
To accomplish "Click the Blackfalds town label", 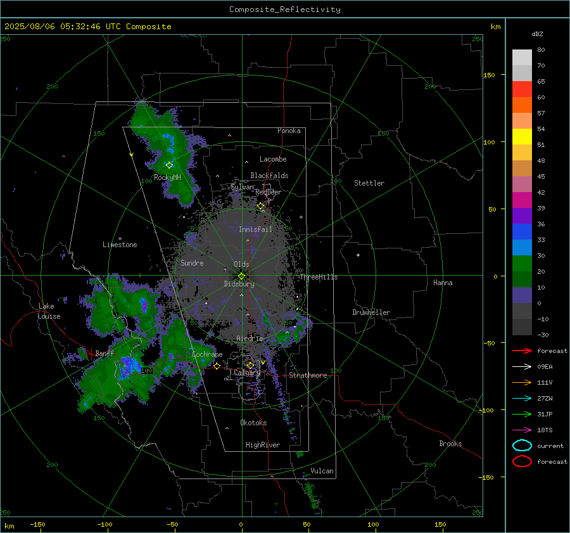I will click(269, 176).
